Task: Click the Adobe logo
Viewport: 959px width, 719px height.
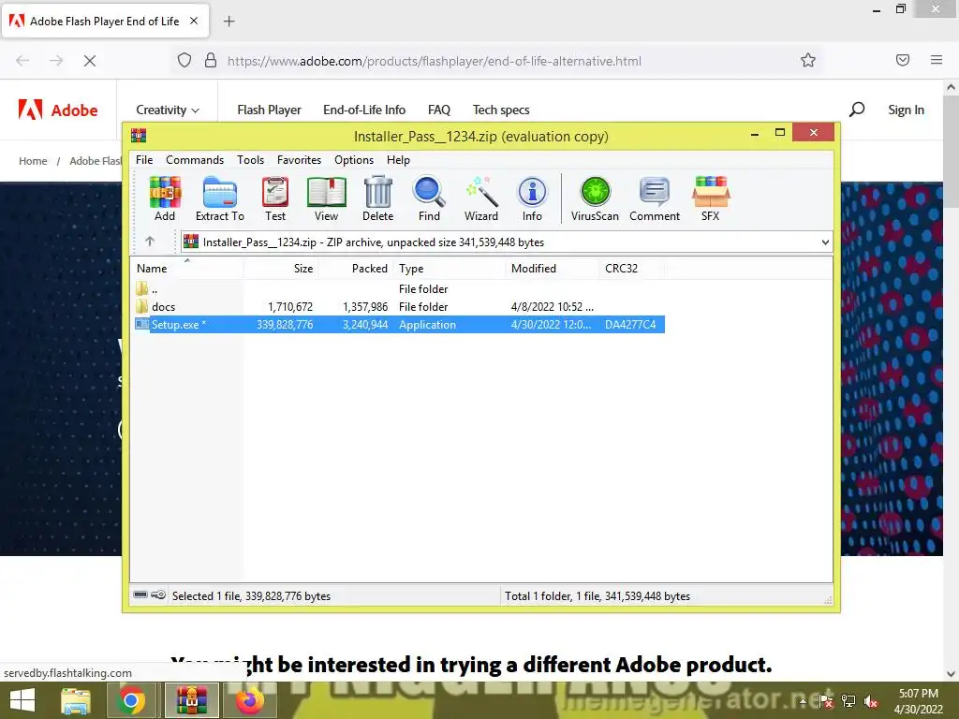Action: 57,110
